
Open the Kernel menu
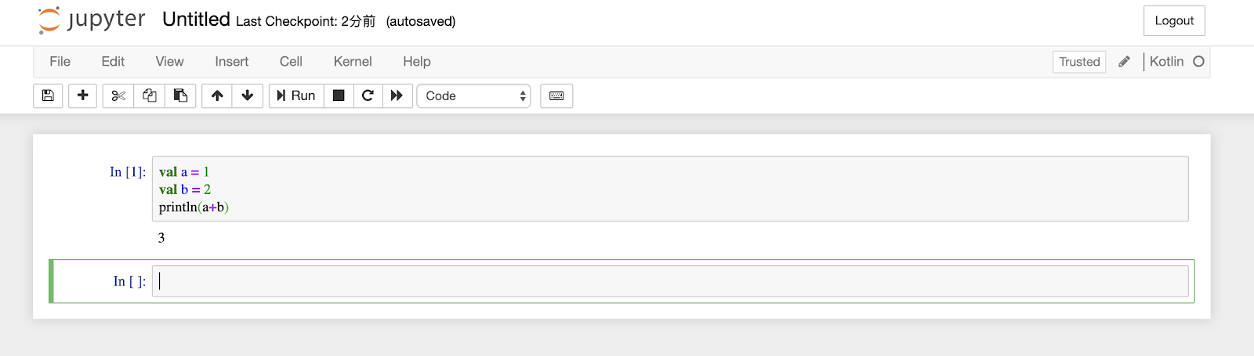click(353, 62)
